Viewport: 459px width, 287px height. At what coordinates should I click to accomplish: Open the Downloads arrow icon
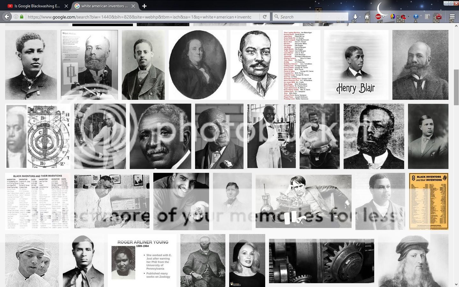pyautogui.click(x=355, y=17)
